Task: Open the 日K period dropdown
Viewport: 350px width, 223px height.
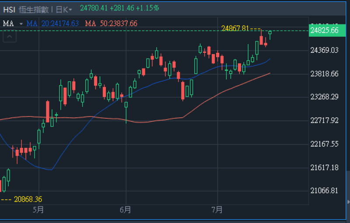Action: coord(64,9)
